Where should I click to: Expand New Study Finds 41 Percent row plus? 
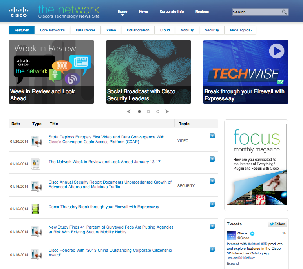212,226
